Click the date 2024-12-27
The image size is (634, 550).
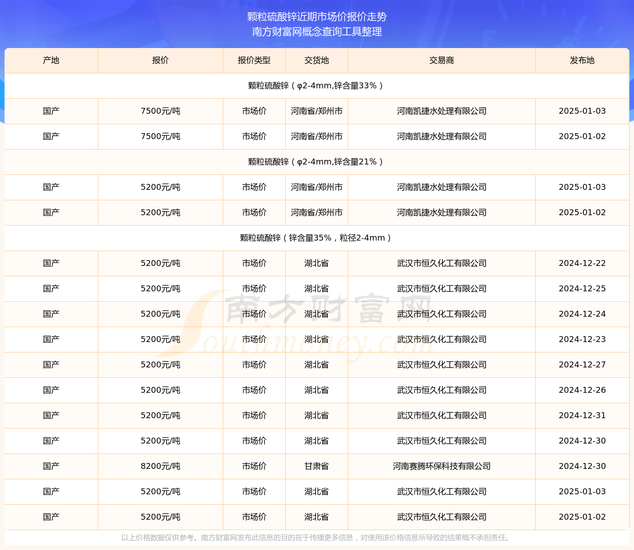pyautogui.click(x=582, y=365)
